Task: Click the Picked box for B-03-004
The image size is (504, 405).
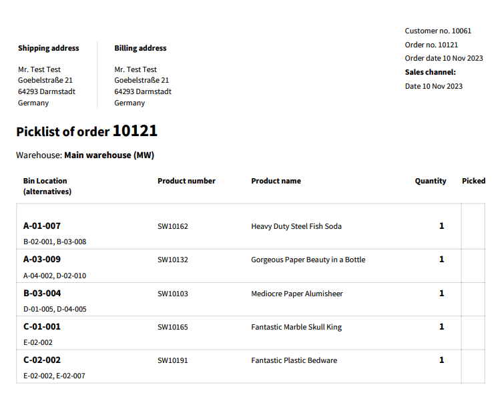Action: (473, 300)
